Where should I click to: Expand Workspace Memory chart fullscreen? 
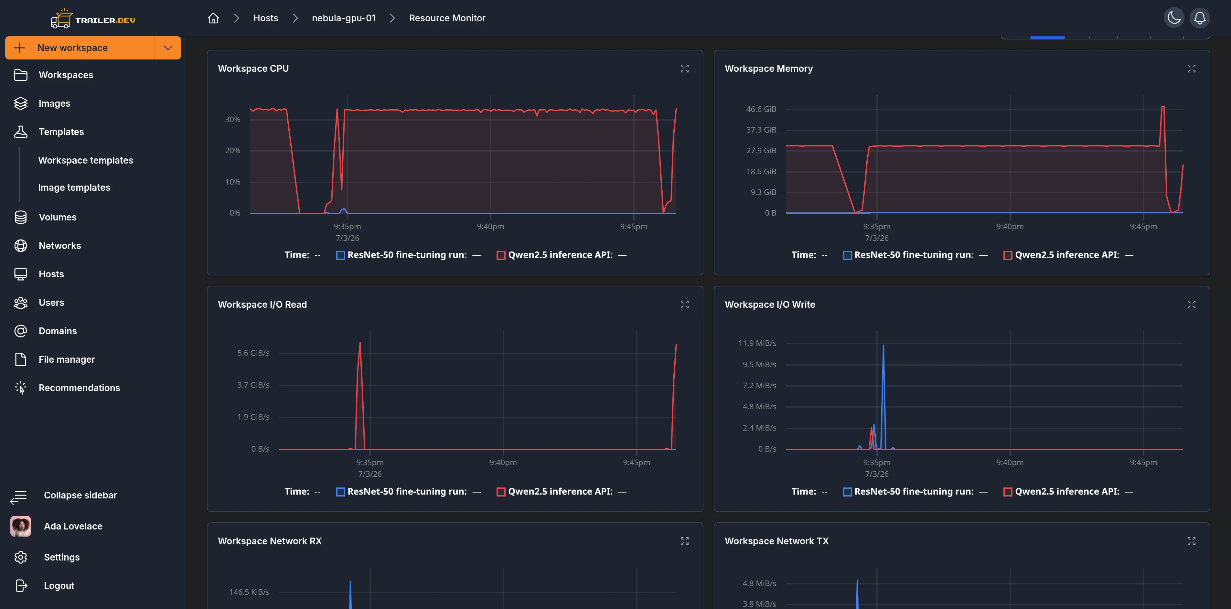click(1191, 69)
